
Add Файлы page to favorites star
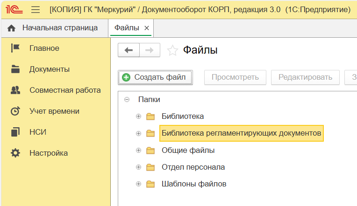click(172, 50)
